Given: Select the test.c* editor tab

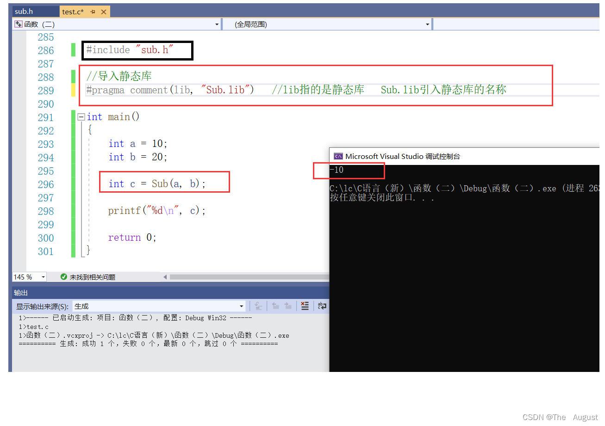Looking at the screenshot, I should click(73, 12).
